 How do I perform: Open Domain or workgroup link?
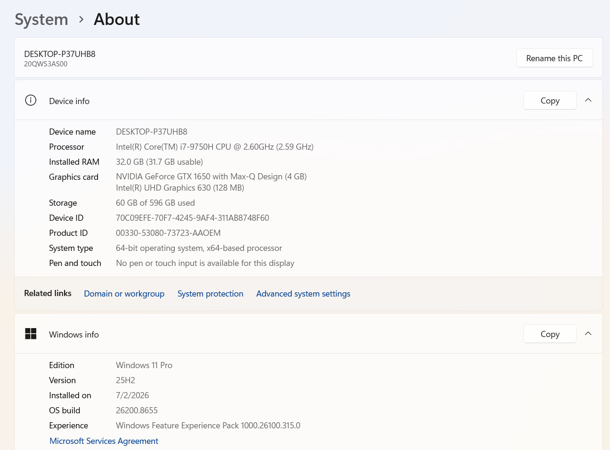tap(124, 294)
